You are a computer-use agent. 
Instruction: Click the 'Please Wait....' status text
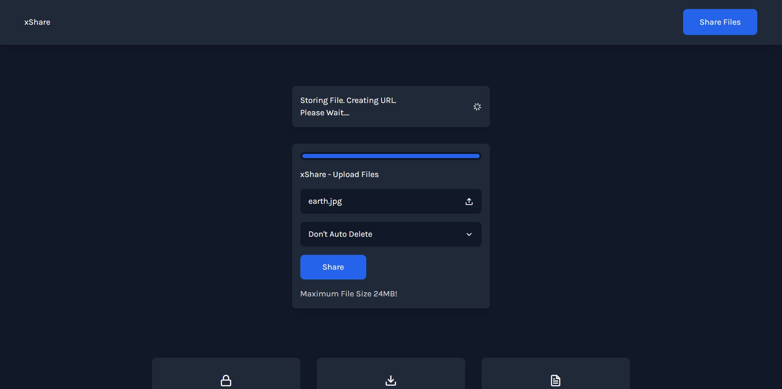pyautogui.click(x=325, y=113)
